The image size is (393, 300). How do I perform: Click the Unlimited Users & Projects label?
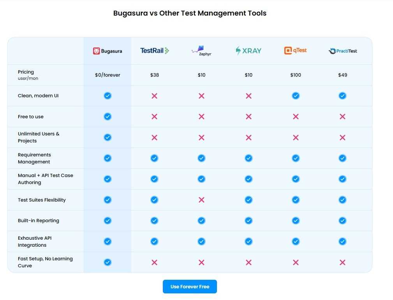39,137
